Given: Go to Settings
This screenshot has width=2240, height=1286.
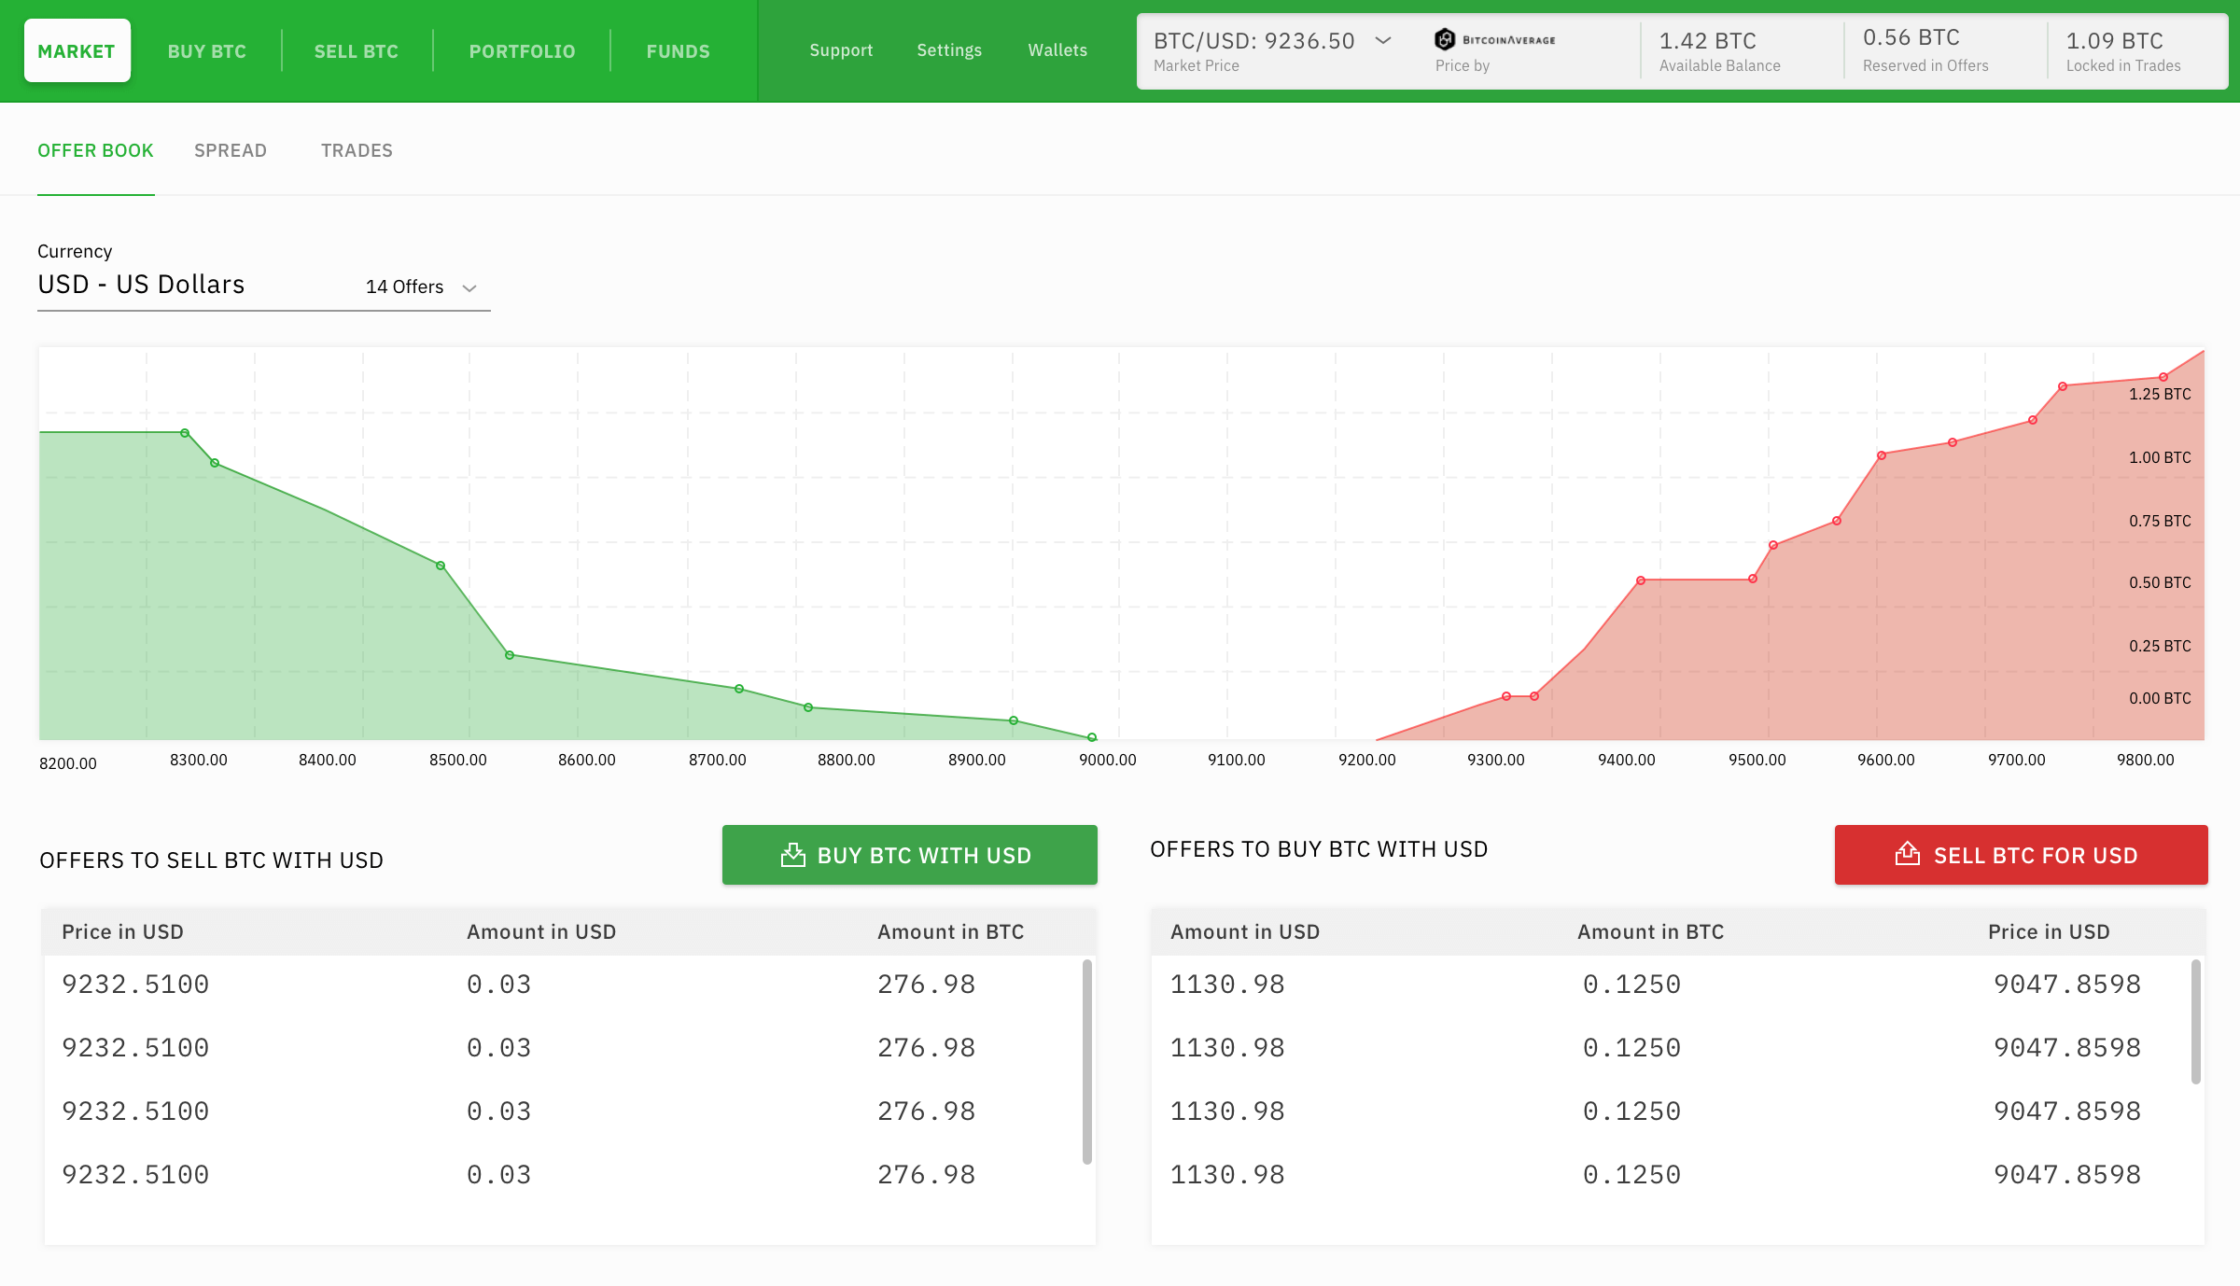Looking at the screenshot, I should click(x=949, y=50).
